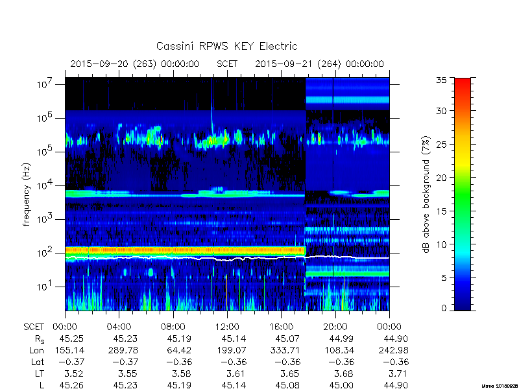Click the longitude value 64.42

pos(179,350)
